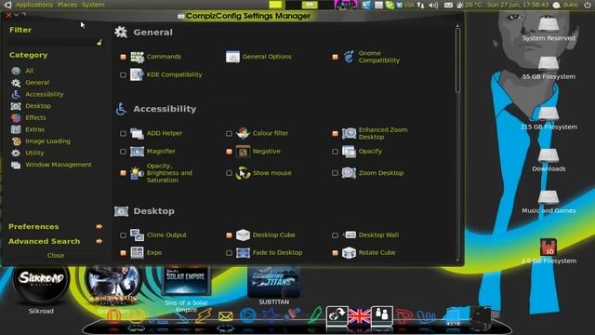Screen dimensions: 595x335
Task: Open the Places menu
Action: tap(67, 5)
